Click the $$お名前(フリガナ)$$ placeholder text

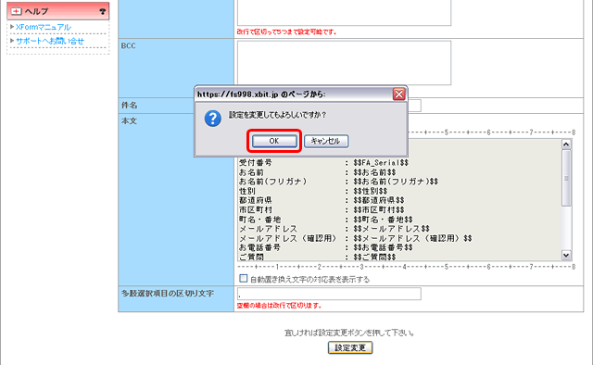coord(396,182)
